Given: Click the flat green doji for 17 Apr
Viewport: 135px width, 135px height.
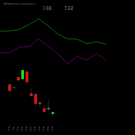Looking at the screenshot, I should (x=14, y=87).
